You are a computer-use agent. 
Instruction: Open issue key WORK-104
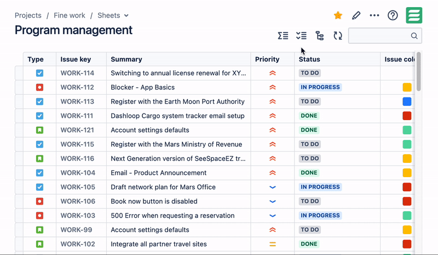click(x=78, y=173)
